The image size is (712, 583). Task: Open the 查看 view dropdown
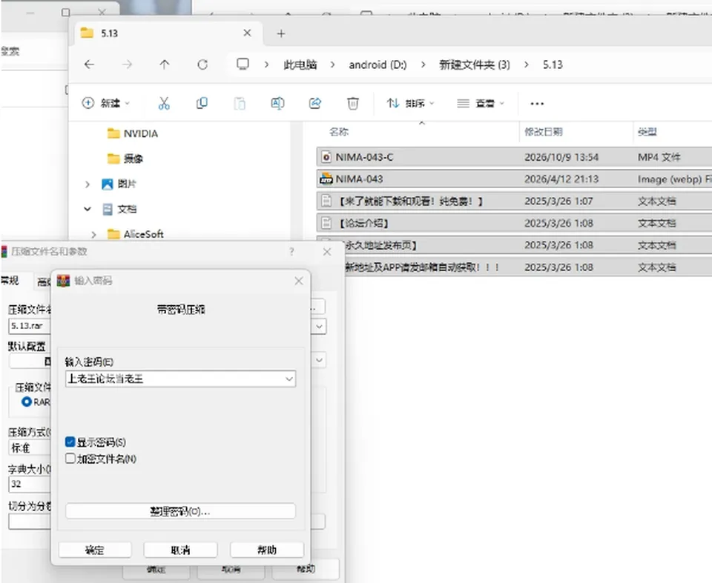click(481, 104)
